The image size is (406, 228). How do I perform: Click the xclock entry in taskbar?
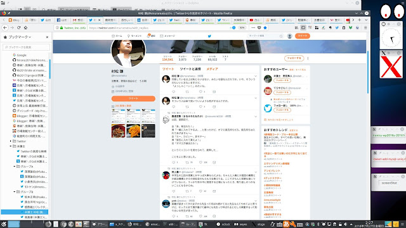pyautogui.click(x=223, y=224)
